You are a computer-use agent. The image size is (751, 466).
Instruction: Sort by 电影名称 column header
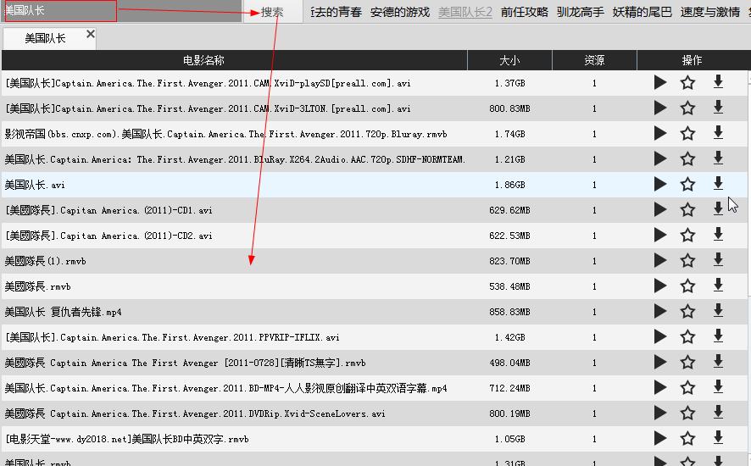pos(234,60)
